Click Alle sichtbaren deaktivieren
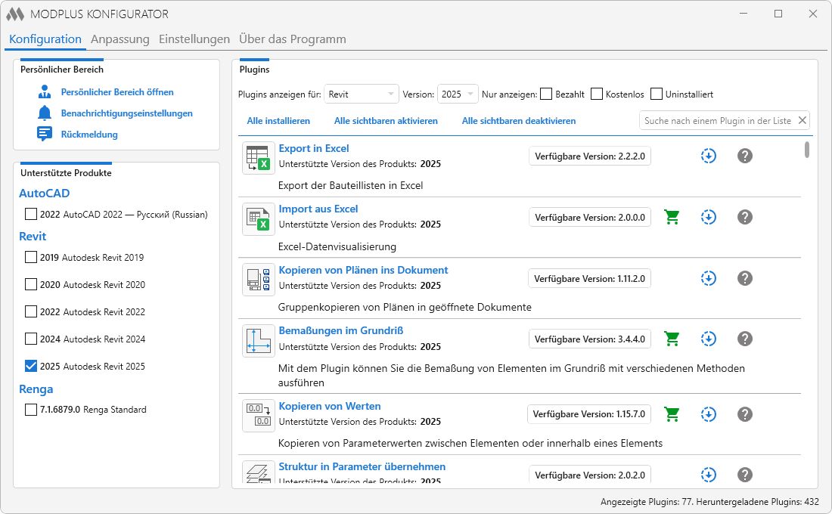The image size is (832, 514). pyautogui.click(x=518, y=121)
